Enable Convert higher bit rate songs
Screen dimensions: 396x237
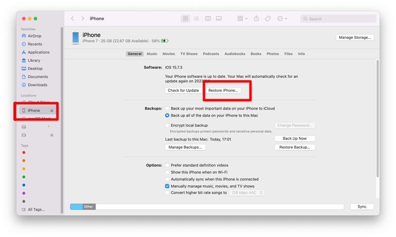pos(167,192)
